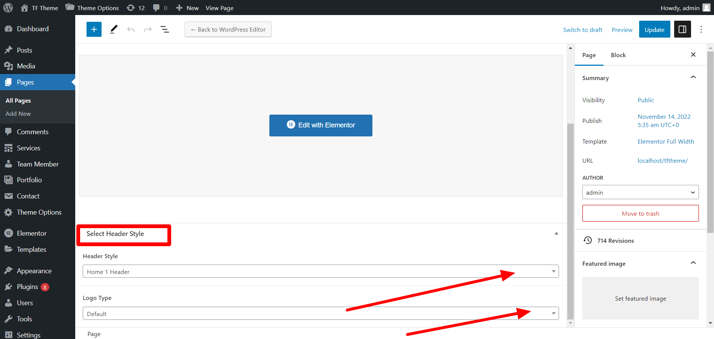This screenshot has width=714, height=339.
Task: Open the three-dot options menu
Action: 701,29
